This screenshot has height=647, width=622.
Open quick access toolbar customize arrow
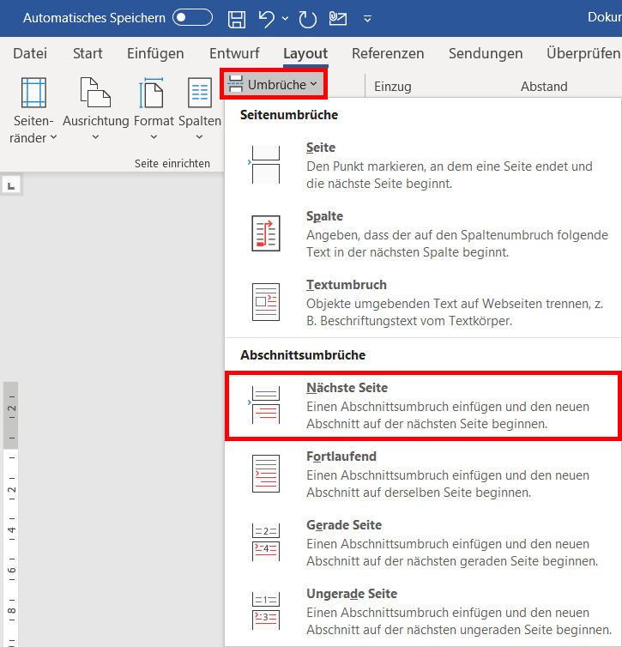pyautogui.click(x=368, y=18)
